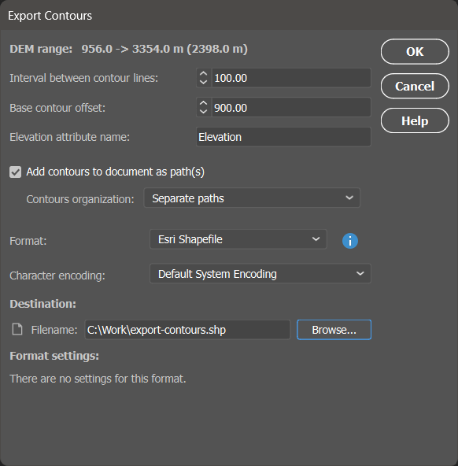Open the Format dropdown showing Esri Shapefile
The image size is (458, 466).
[x=238, y=239]
